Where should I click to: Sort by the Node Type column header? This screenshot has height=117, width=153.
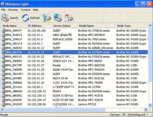[131, 26]
